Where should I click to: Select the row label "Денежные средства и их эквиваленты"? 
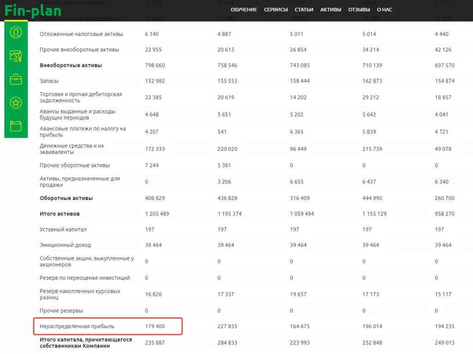click(72, 149)
